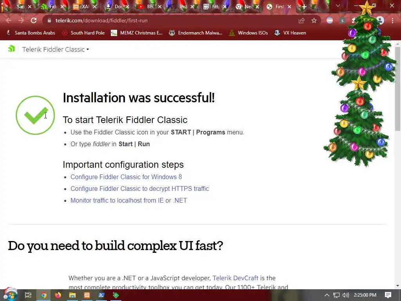Click the scrollbar down arrow

(397, 286)
